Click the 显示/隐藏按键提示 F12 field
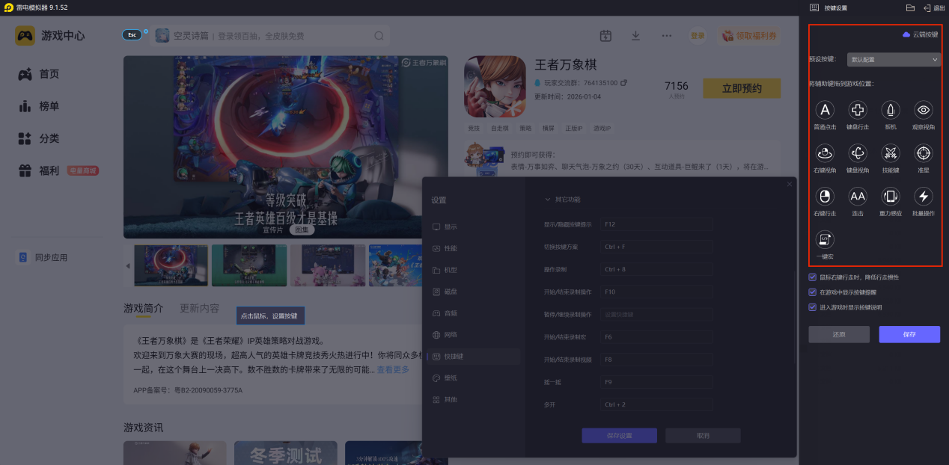 pos(656,224)
